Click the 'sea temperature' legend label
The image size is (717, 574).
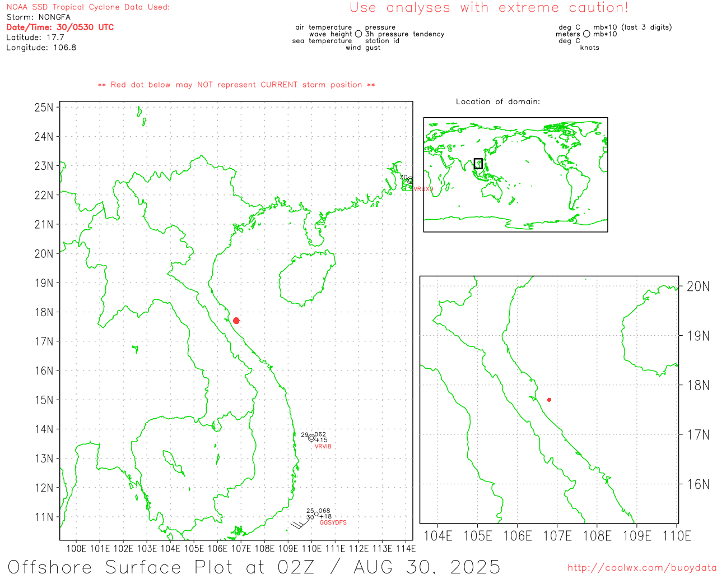coord(322,41)
